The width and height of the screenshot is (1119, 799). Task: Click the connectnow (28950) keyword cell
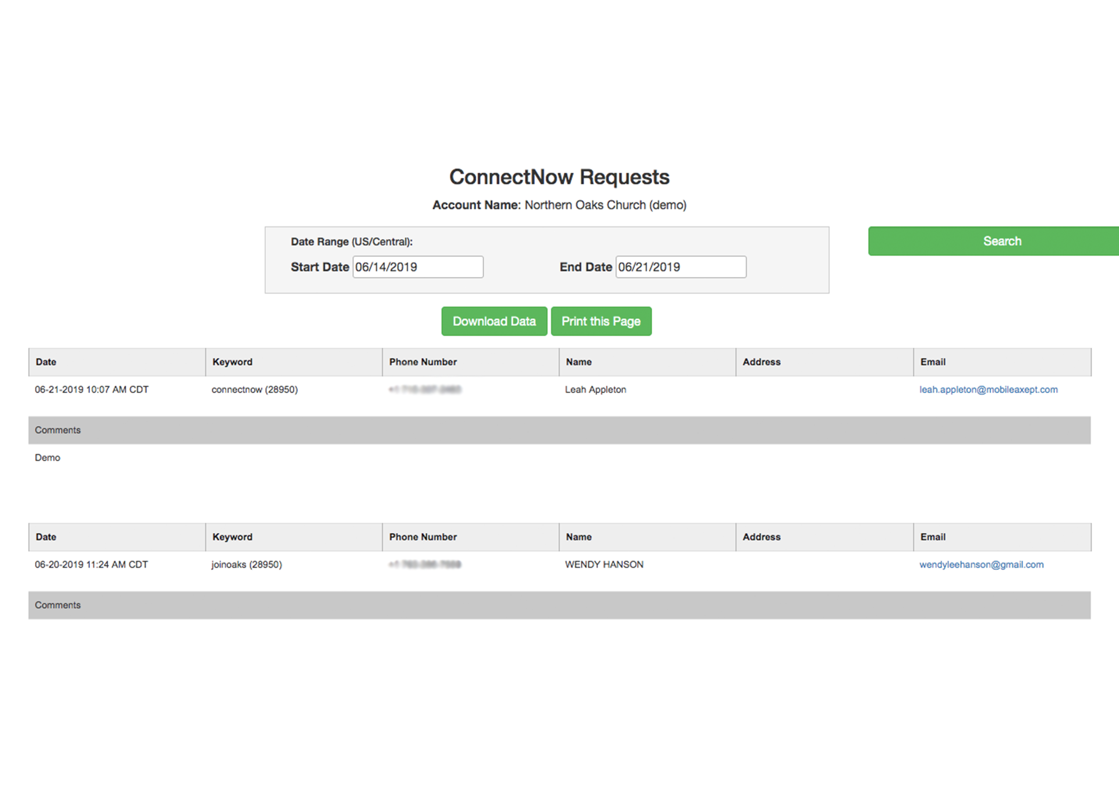click(x=254, y=389)
